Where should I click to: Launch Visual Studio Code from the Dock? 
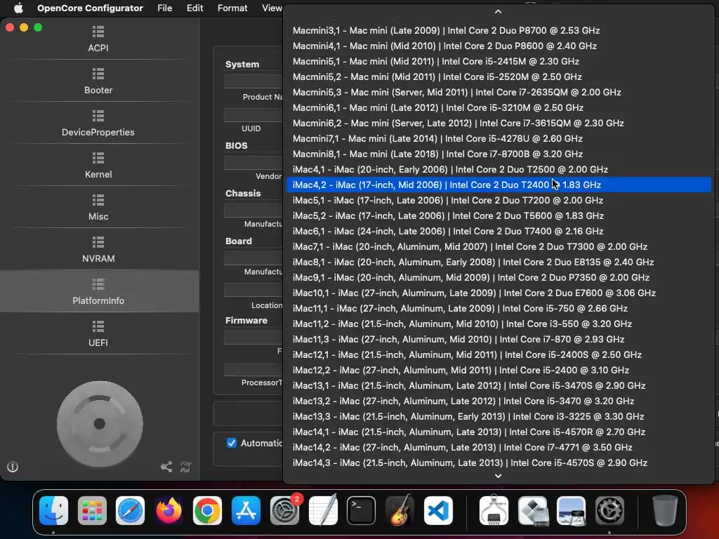pyautogui.click(x=438, y=510)
